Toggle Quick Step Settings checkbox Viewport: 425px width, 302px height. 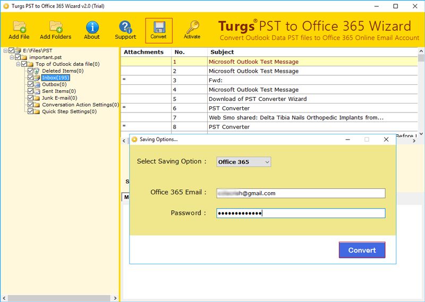tap(30, 111)
